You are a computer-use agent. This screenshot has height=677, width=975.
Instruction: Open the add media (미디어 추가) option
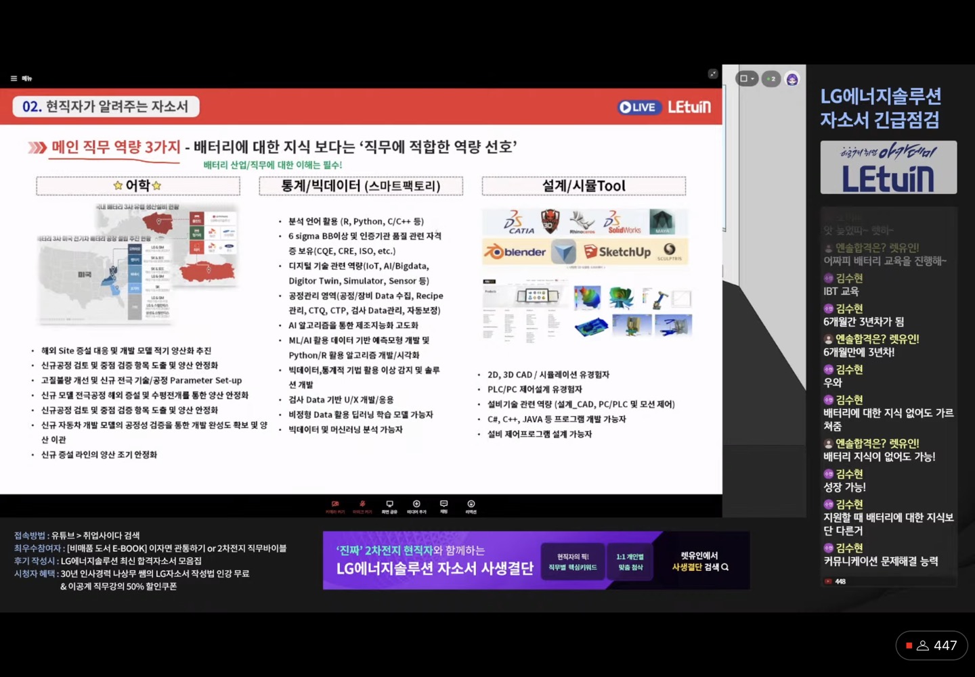pyautogui.click(x=416, y=507)
